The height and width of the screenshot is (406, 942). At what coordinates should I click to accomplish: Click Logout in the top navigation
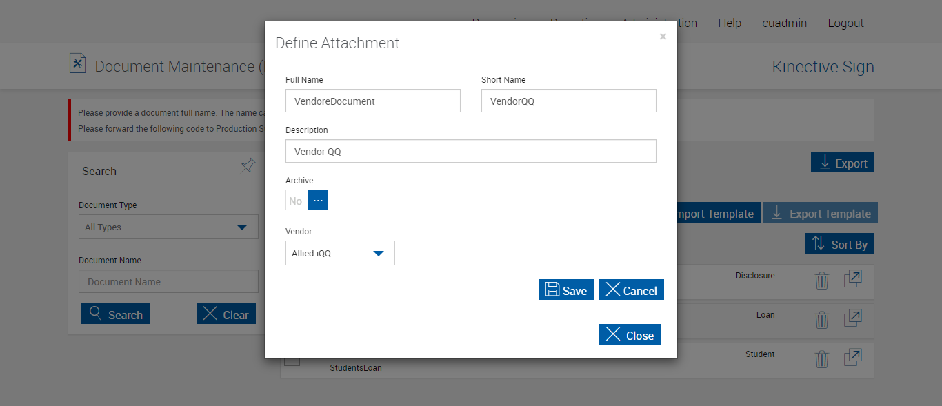point(845,23)
